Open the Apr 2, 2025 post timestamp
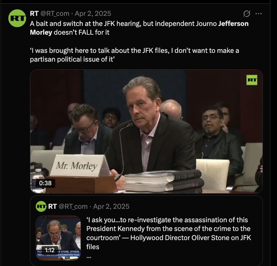The height and width of the screenshot is (266, 277). pos(93,13)
